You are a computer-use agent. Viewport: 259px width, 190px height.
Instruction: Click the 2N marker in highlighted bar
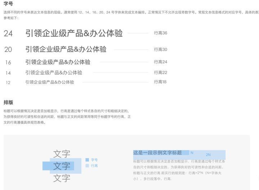click(x=208, y=155)
